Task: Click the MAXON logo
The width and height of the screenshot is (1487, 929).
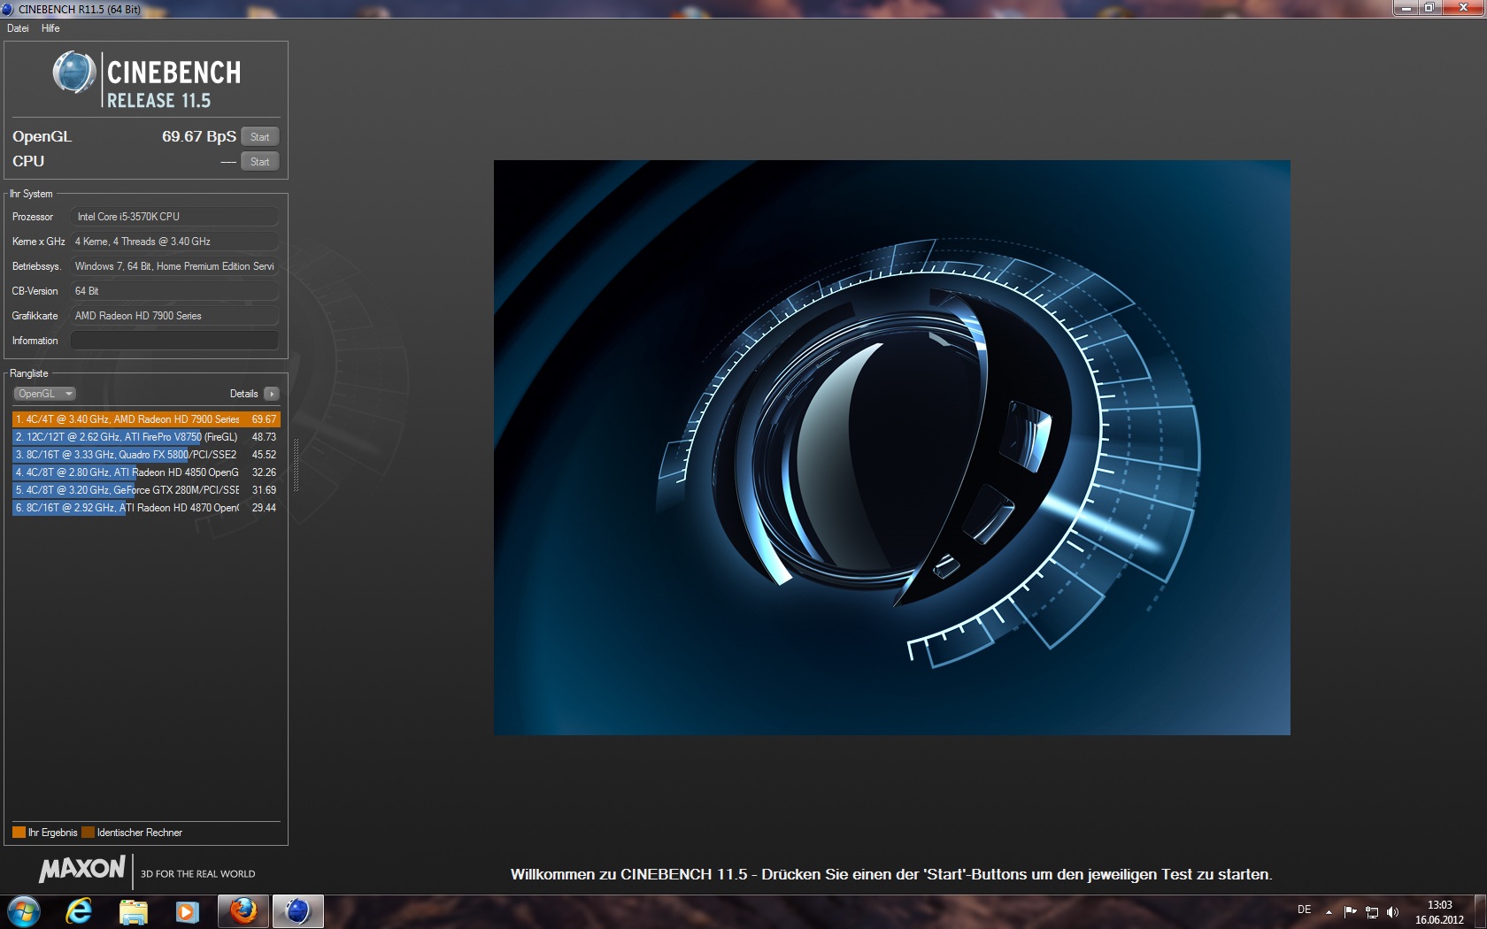Action: coord(82,870)
